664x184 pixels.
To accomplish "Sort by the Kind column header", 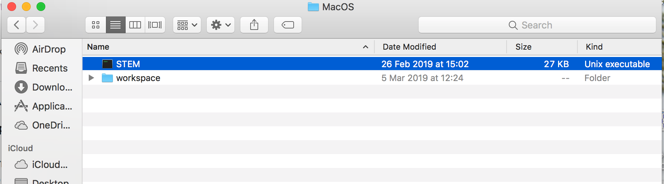I will (x=594, y=47).
